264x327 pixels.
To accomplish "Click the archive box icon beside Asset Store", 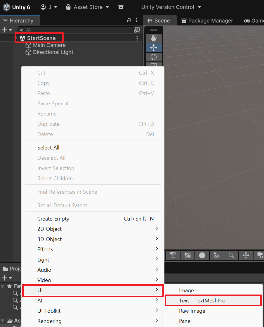I will [121, 7].
